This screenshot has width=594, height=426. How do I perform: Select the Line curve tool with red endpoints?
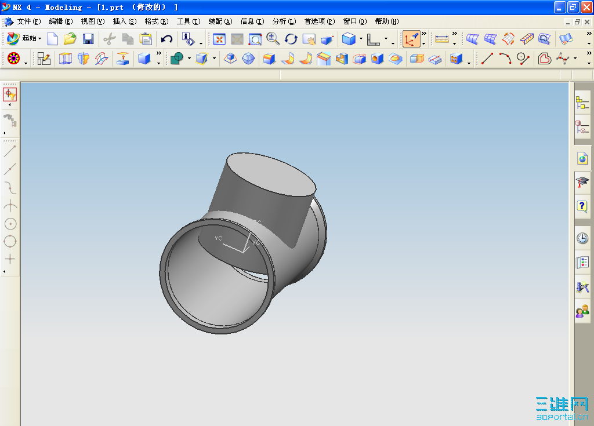pos(487,59)
